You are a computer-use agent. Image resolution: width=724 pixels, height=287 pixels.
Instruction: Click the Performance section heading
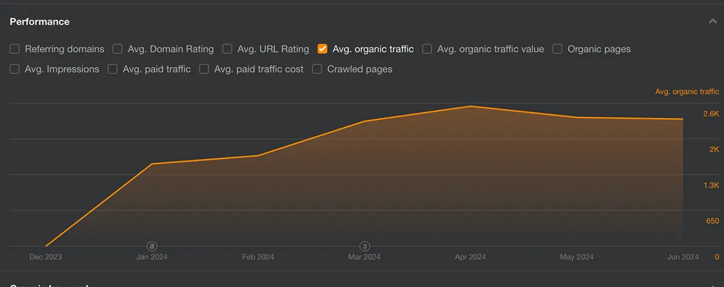pyautogui.click(x=40, y=22)
